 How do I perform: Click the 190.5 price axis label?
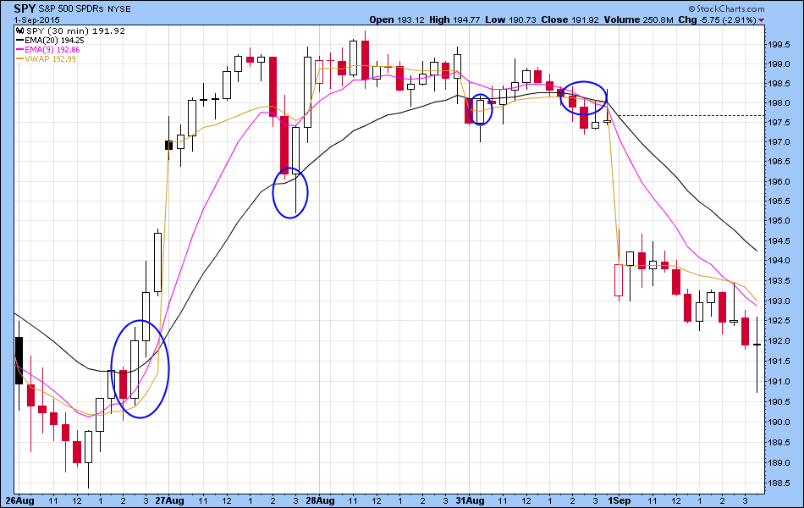point(779,402)
